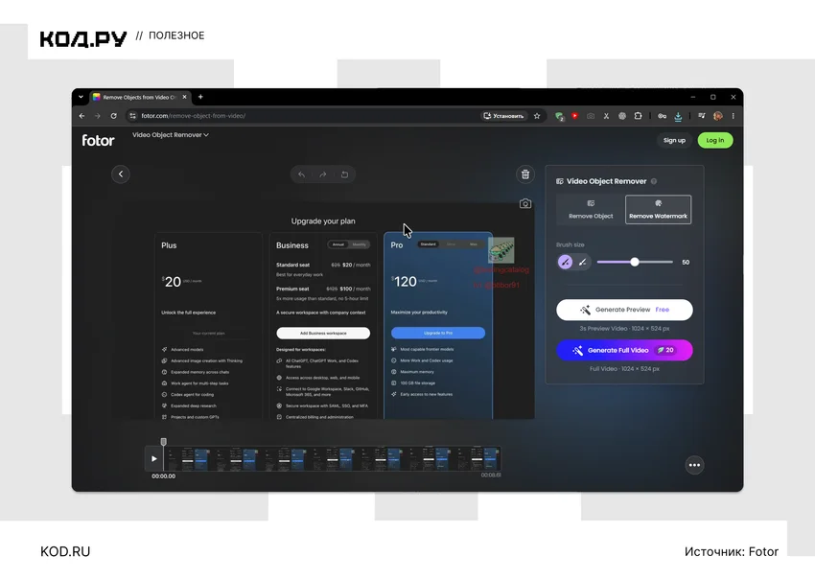Image resolution: width=815 pixels, height=580 pixels.
Task: Click the trash delete icon above the video
Action: [525, 174]
